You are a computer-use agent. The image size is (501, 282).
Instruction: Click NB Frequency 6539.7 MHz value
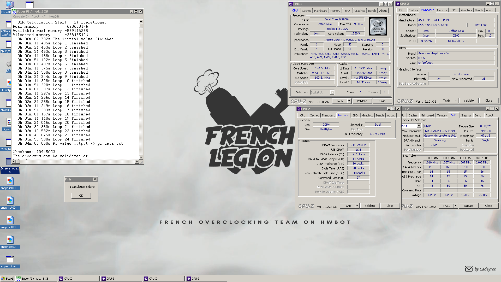[x=378, y=134]
